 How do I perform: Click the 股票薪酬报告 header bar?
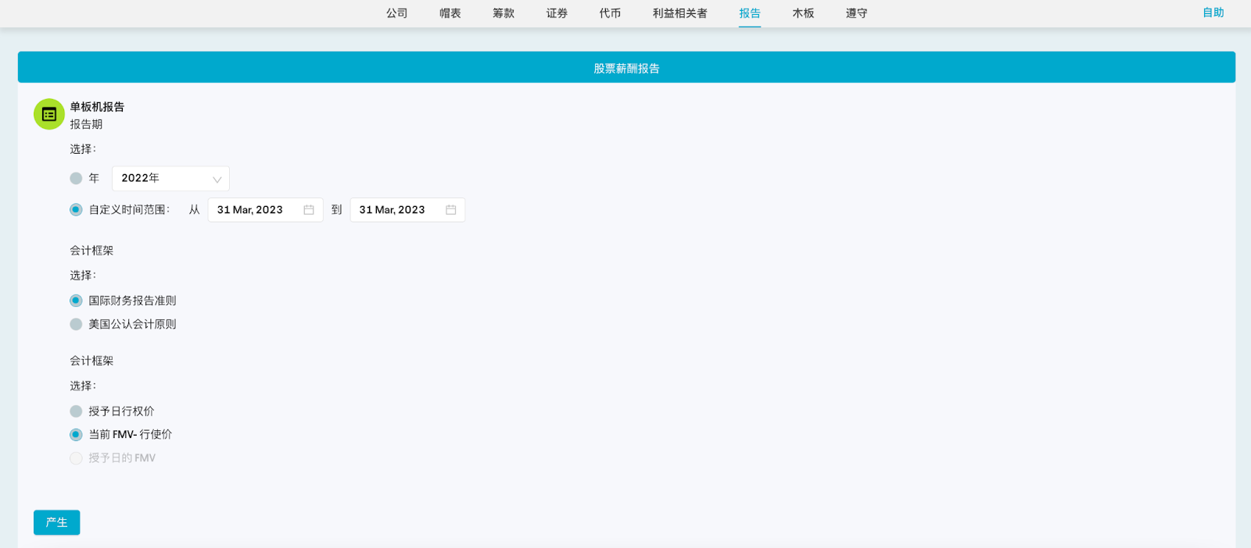[x=626, y=68]
